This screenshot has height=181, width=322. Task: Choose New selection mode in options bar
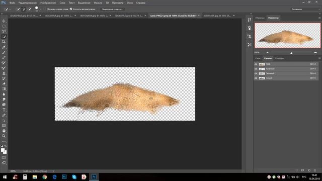tap(18, 9)
